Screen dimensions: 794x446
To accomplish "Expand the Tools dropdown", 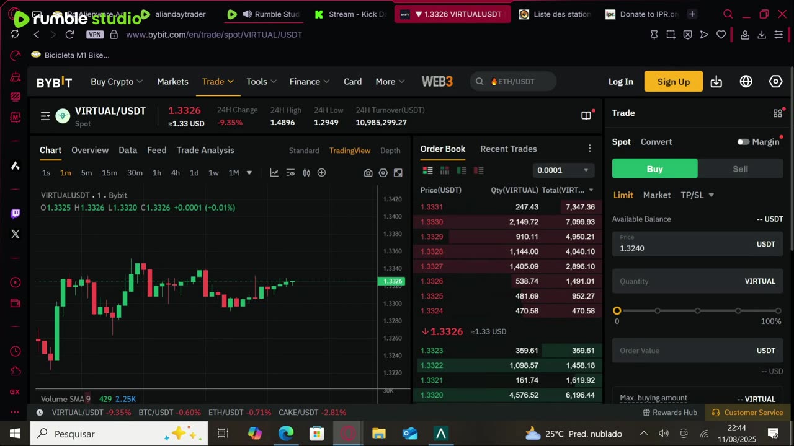I will pos(262,82).
